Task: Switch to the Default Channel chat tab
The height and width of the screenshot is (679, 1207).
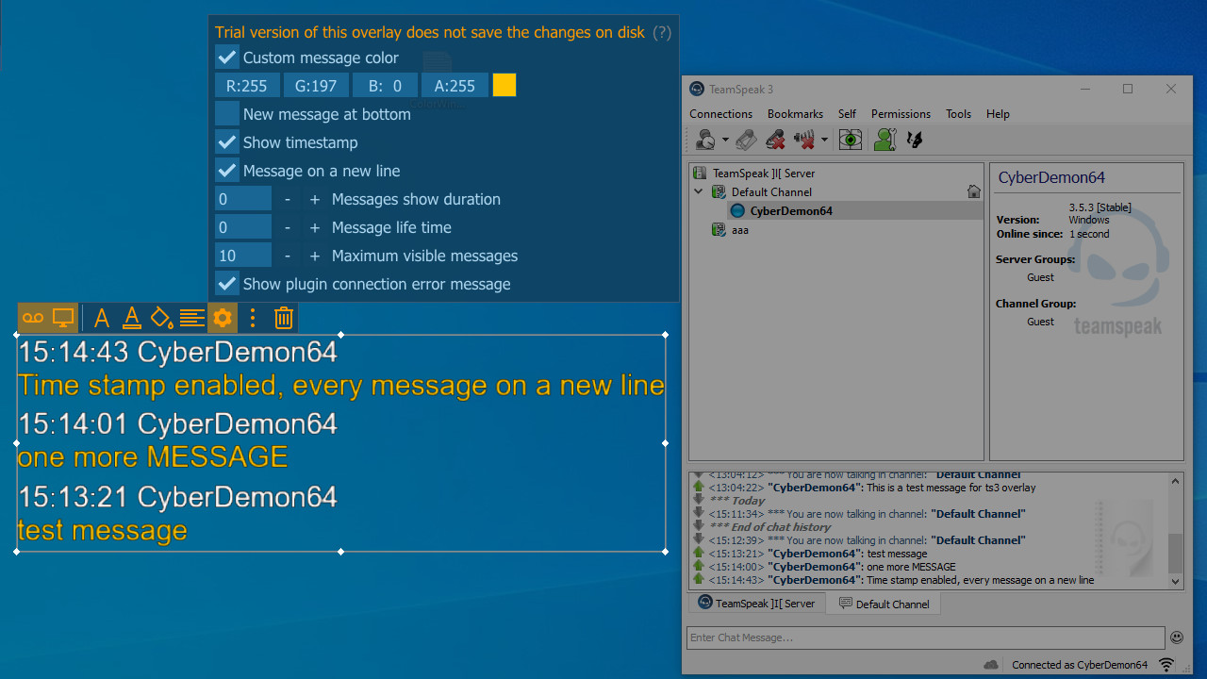Action: [x=884, y=604]
